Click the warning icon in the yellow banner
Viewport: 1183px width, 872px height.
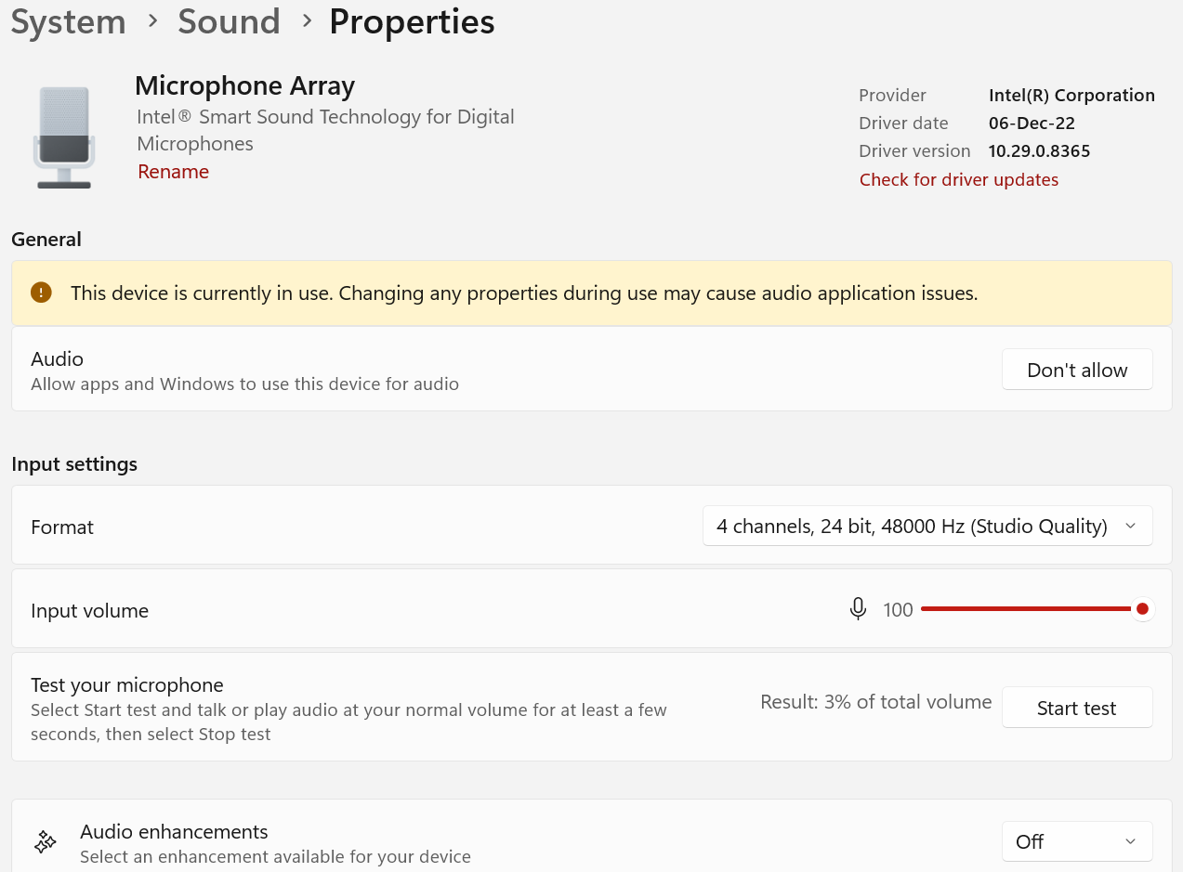(41, 293)
